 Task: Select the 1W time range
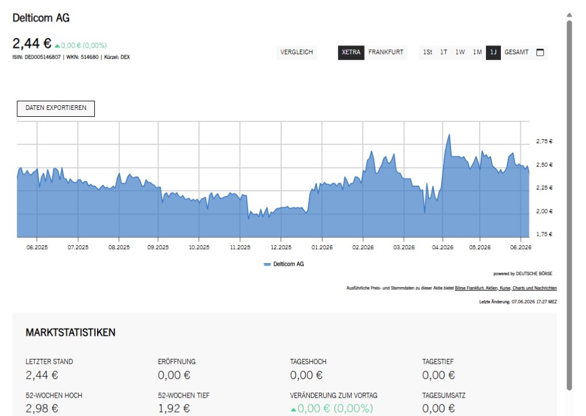pos(460,52)
